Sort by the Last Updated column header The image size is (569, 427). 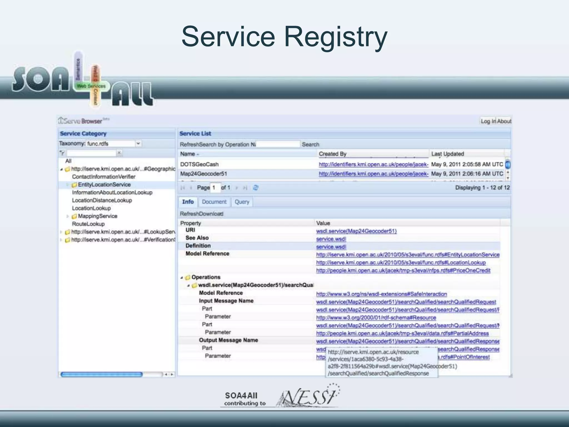pyautogui.click(x=467, y=154)
